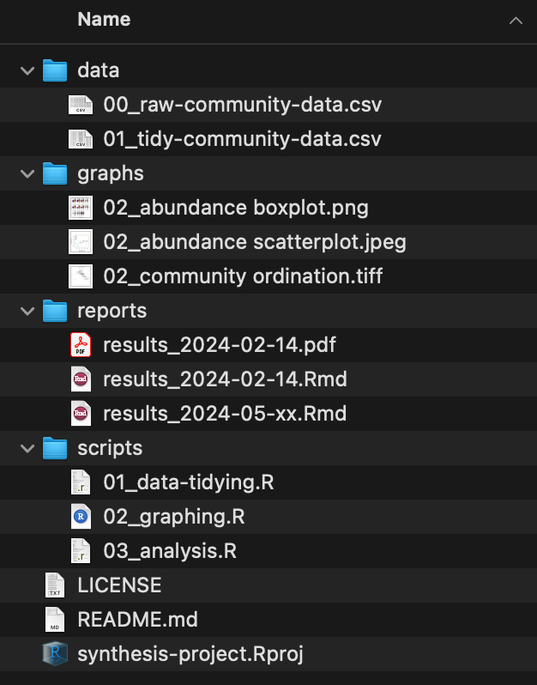Screen dimensions: 537x685
Task: Select the 03_analysis.R script
Action: pos(170,551)
